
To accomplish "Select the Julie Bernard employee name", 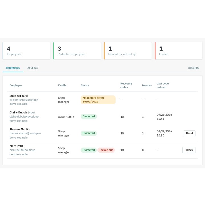I will coord(19,96).
